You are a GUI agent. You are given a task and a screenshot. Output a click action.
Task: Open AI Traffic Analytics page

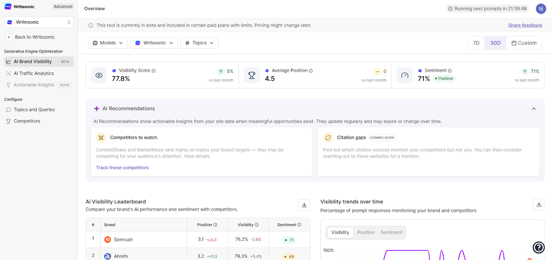click(34, 73)
